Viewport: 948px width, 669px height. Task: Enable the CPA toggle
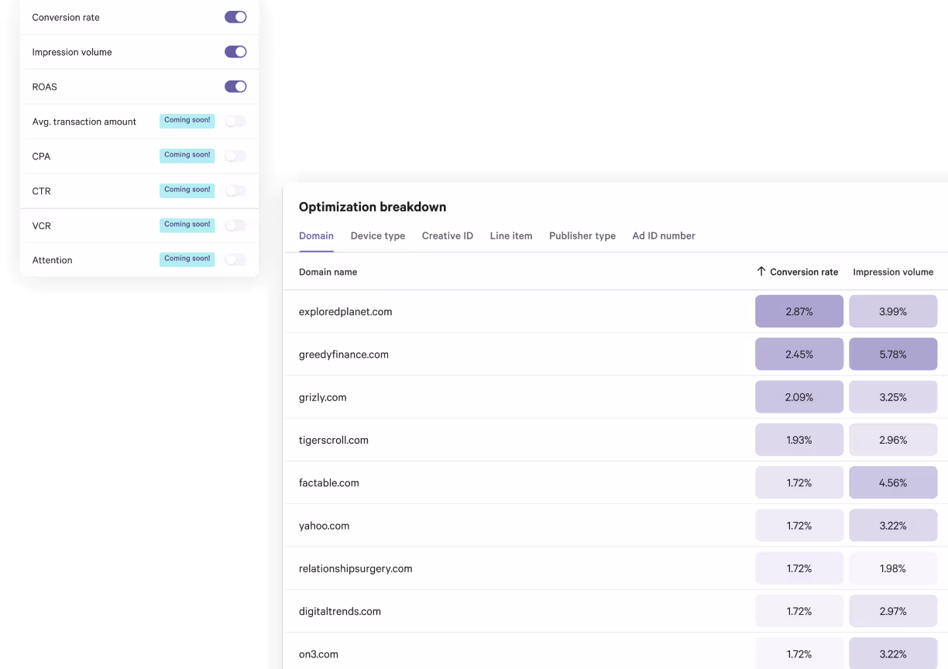[x=235, y=156]
